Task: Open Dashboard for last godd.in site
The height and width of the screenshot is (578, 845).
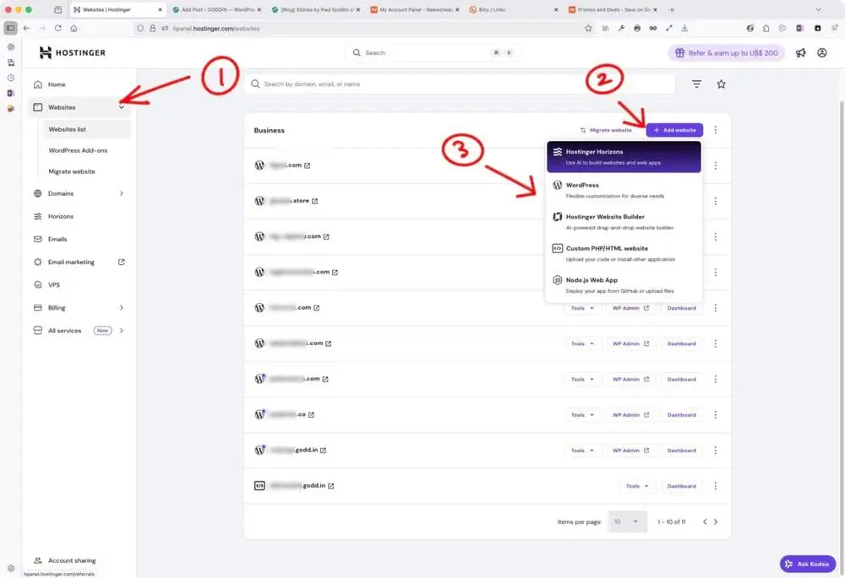Action: pyautogui.click(x=681, y=486)
